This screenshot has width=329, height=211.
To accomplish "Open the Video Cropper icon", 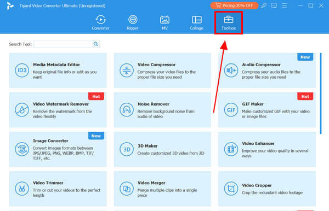I will (231, 189).
